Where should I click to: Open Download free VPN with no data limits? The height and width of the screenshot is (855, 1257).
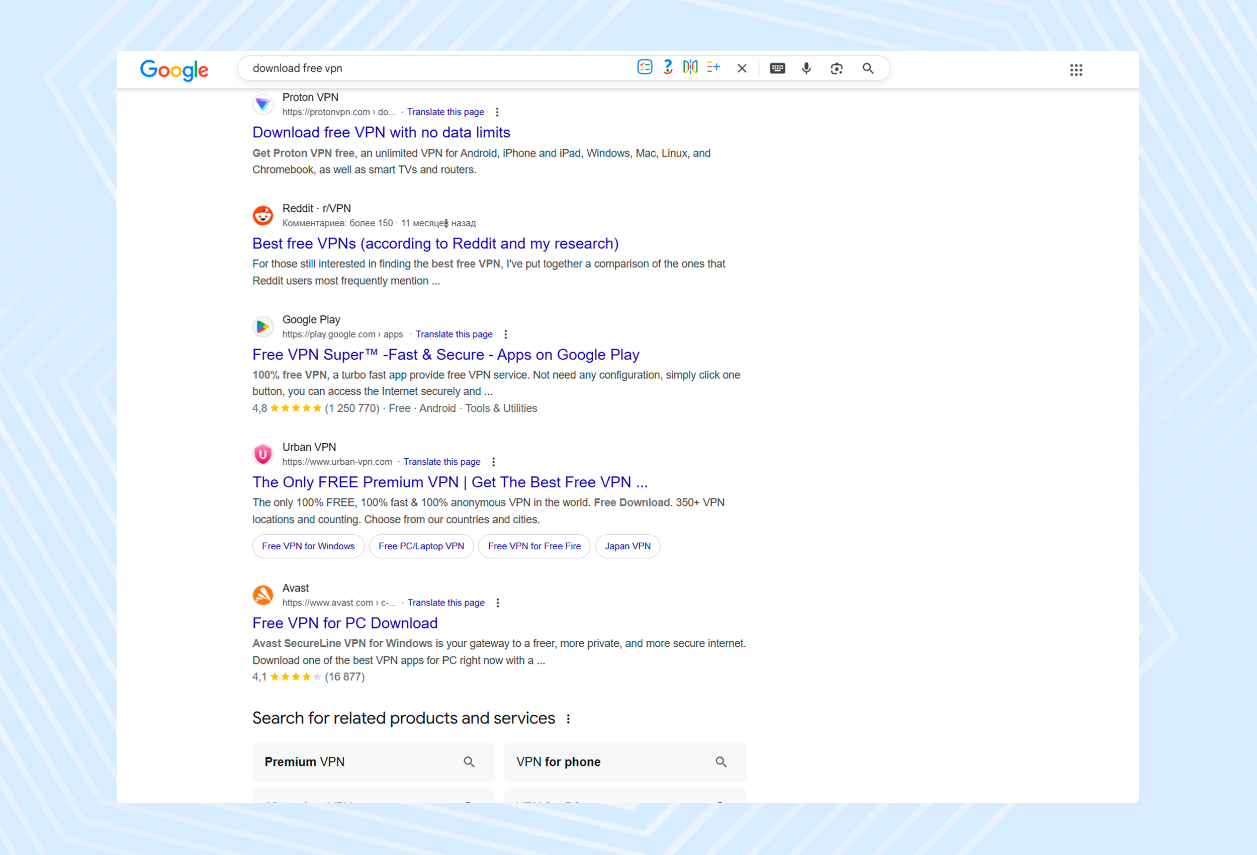[x=381, y=132]
